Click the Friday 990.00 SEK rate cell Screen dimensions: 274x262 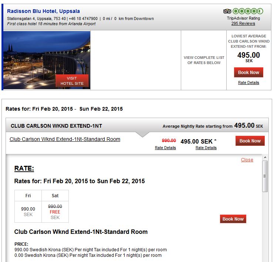coord(28,212)
